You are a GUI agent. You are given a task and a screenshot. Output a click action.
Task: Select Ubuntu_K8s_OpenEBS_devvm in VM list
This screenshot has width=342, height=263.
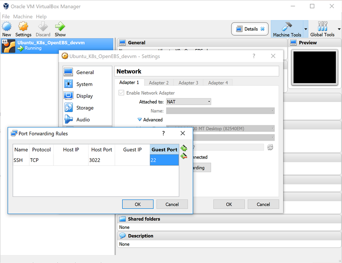[57, 46]
